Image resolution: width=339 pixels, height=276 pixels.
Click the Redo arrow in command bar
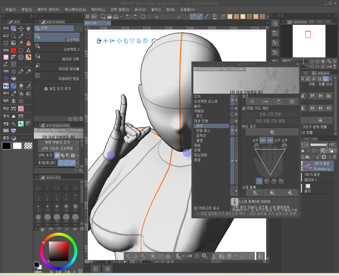pos(134,17)
